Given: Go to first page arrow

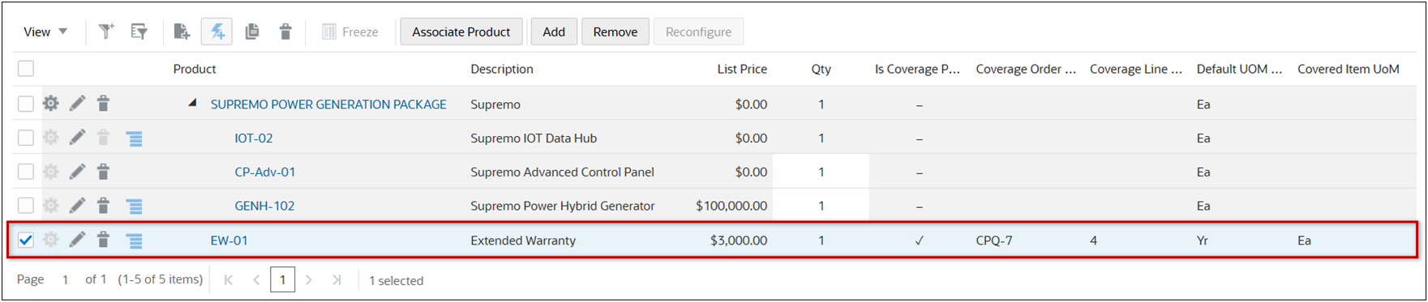Looking at the screenshot, I should click(x=229, y=280).
